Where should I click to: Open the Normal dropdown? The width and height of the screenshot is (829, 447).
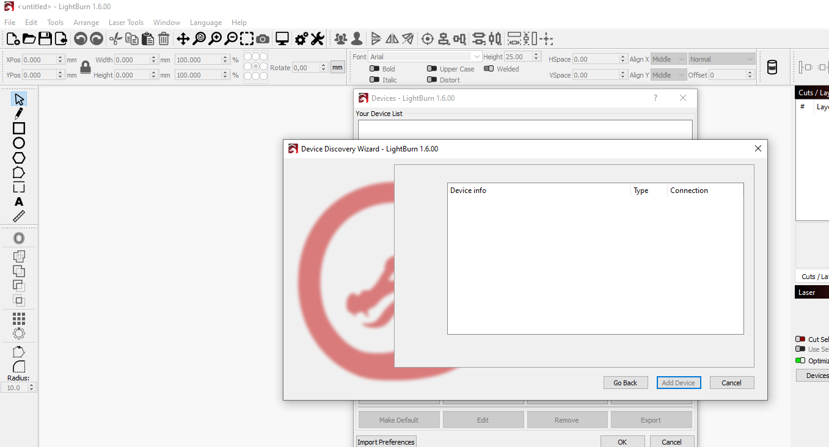click(722, 59)
